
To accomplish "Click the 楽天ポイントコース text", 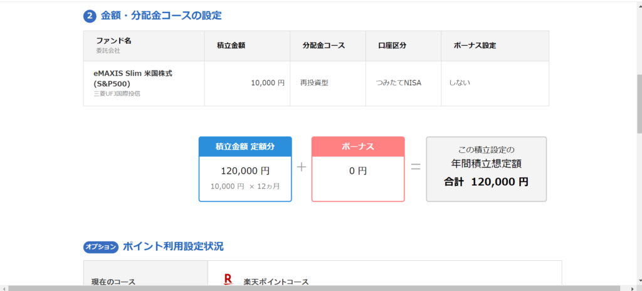I will click(276, 282).
